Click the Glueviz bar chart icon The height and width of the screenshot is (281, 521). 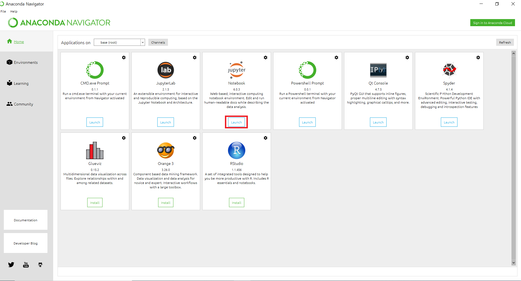95,150
